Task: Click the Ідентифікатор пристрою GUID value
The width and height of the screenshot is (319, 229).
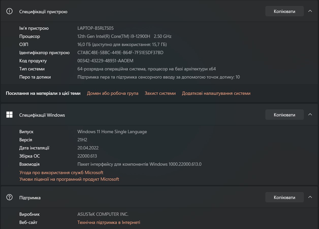Action: tap(120, 53)
